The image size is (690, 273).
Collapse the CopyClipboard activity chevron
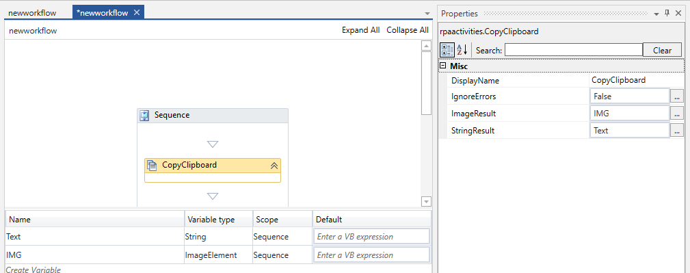(274, 166)
